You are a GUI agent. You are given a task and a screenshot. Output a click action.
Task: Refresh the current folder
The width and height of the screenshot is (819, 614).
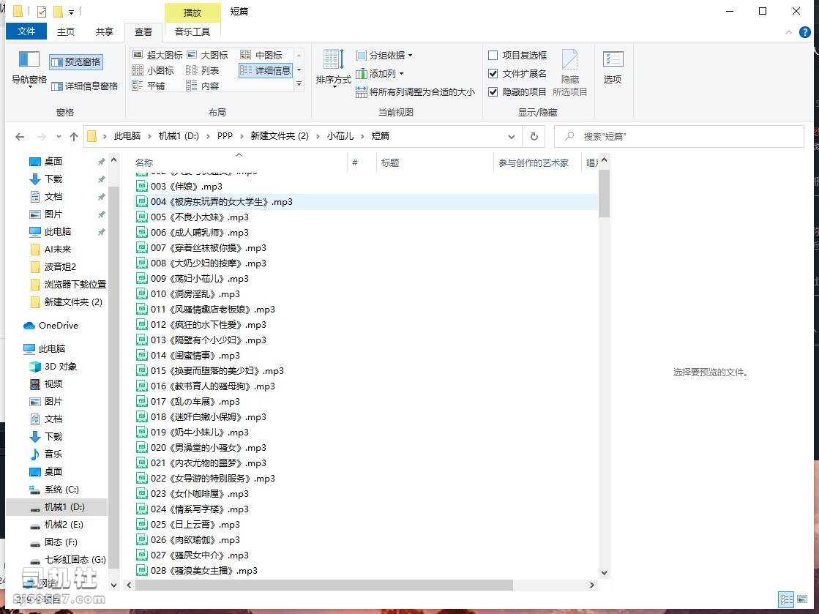click(x=534, y=136)
